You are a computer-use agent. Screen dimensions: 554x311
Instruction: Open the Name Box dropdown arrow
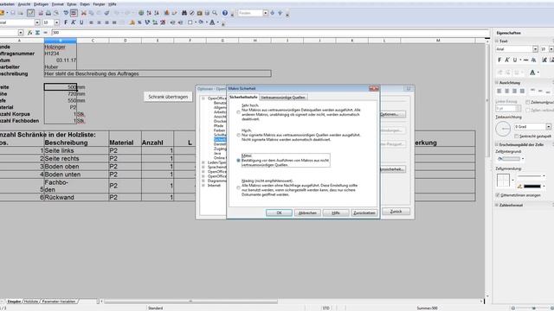(x=21, y=33)
